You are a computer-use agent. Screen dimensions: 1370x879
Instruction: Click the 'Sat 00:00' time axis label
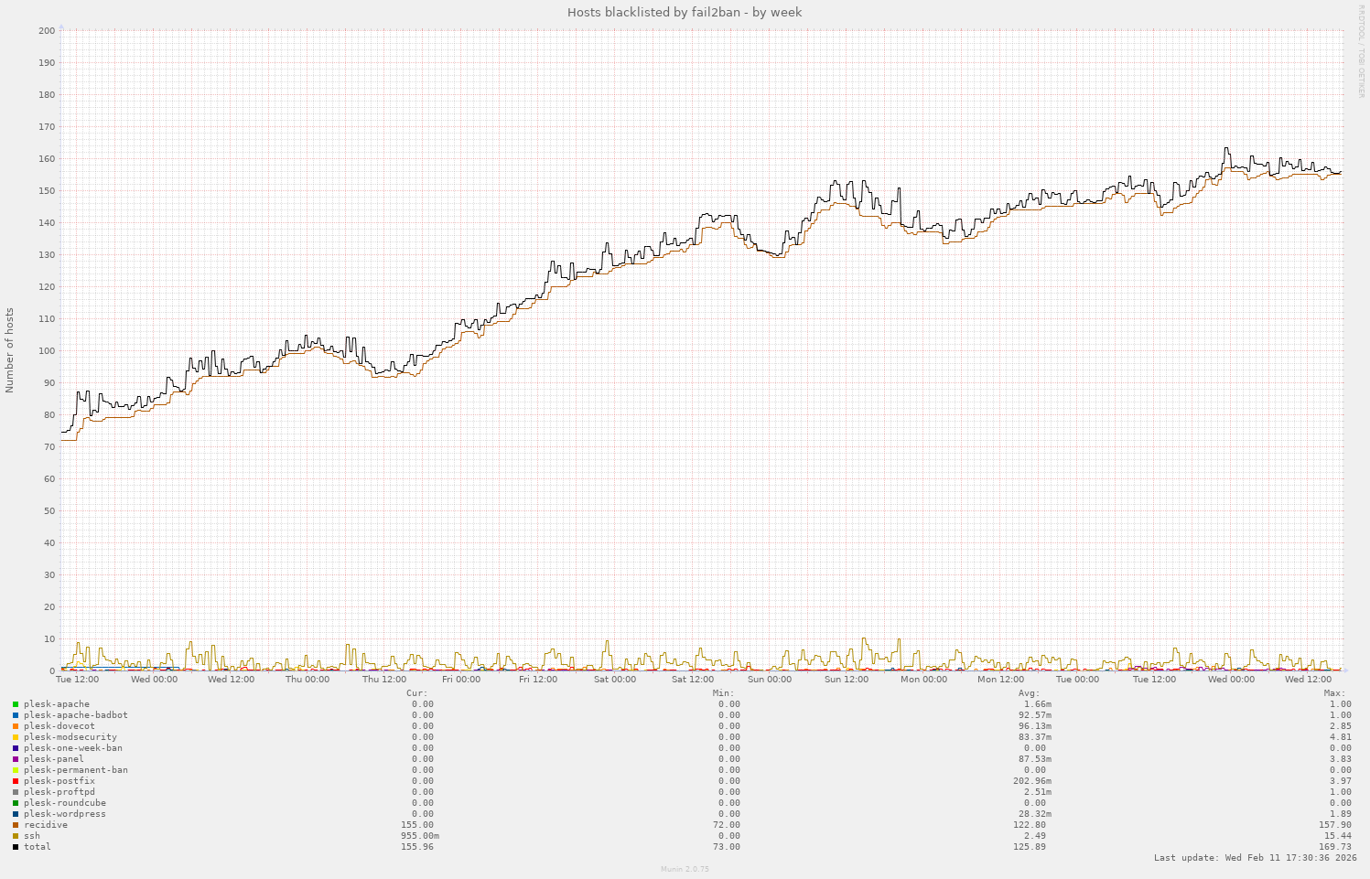point(615,680)
